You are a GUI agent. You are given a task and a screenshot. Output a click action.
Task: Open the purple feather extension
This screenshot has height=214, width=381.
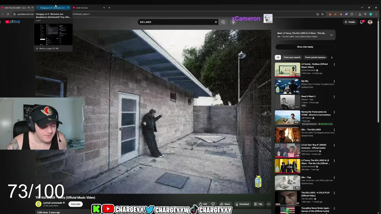pyautogui.click(x=346, y=14)
